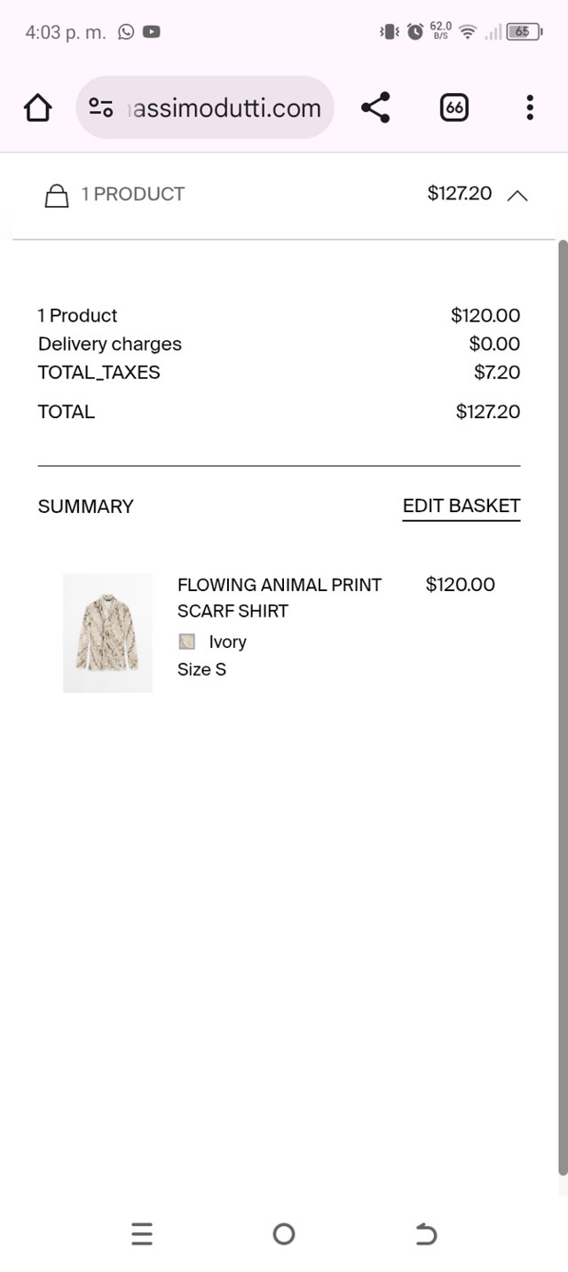Open site settings icon in address bar
This screenshot has height=1272, width=568.
[101, 108]
